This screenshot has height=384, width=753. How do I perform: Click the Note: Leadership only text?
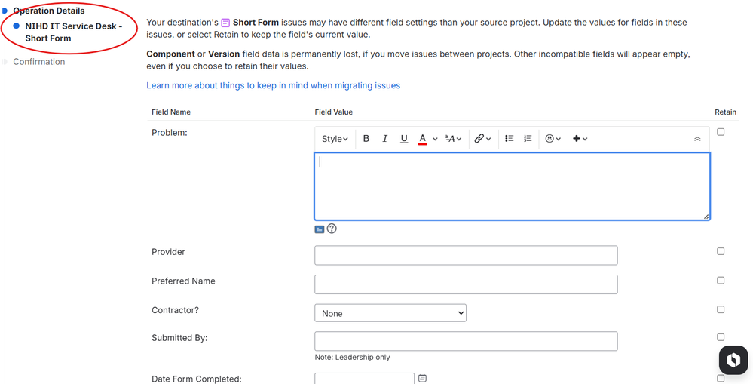tap(353, 357)
